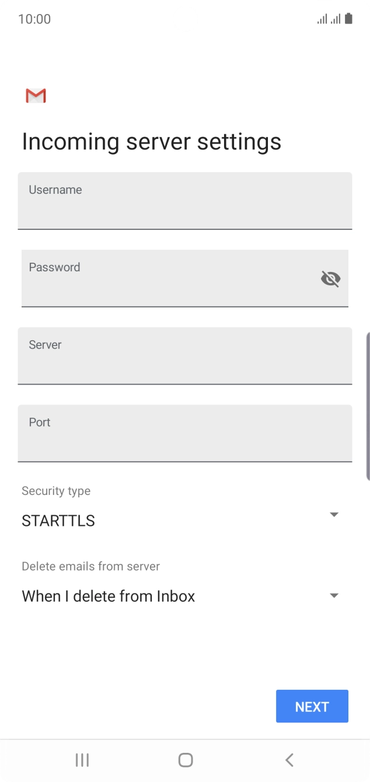Expand Delete emails from server dropdown arrow
The width and height of the screenshot is (370, 782).
coord(334,596)
